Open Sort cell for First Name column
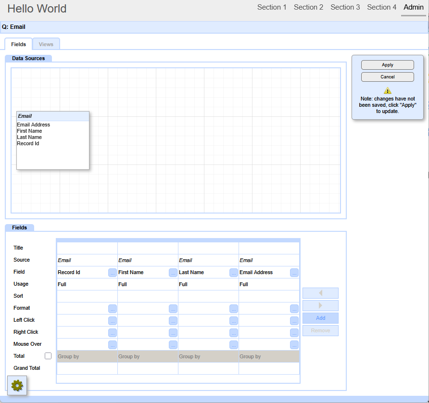The height and width of the screenshot is (403, 429). pos(148,296)
